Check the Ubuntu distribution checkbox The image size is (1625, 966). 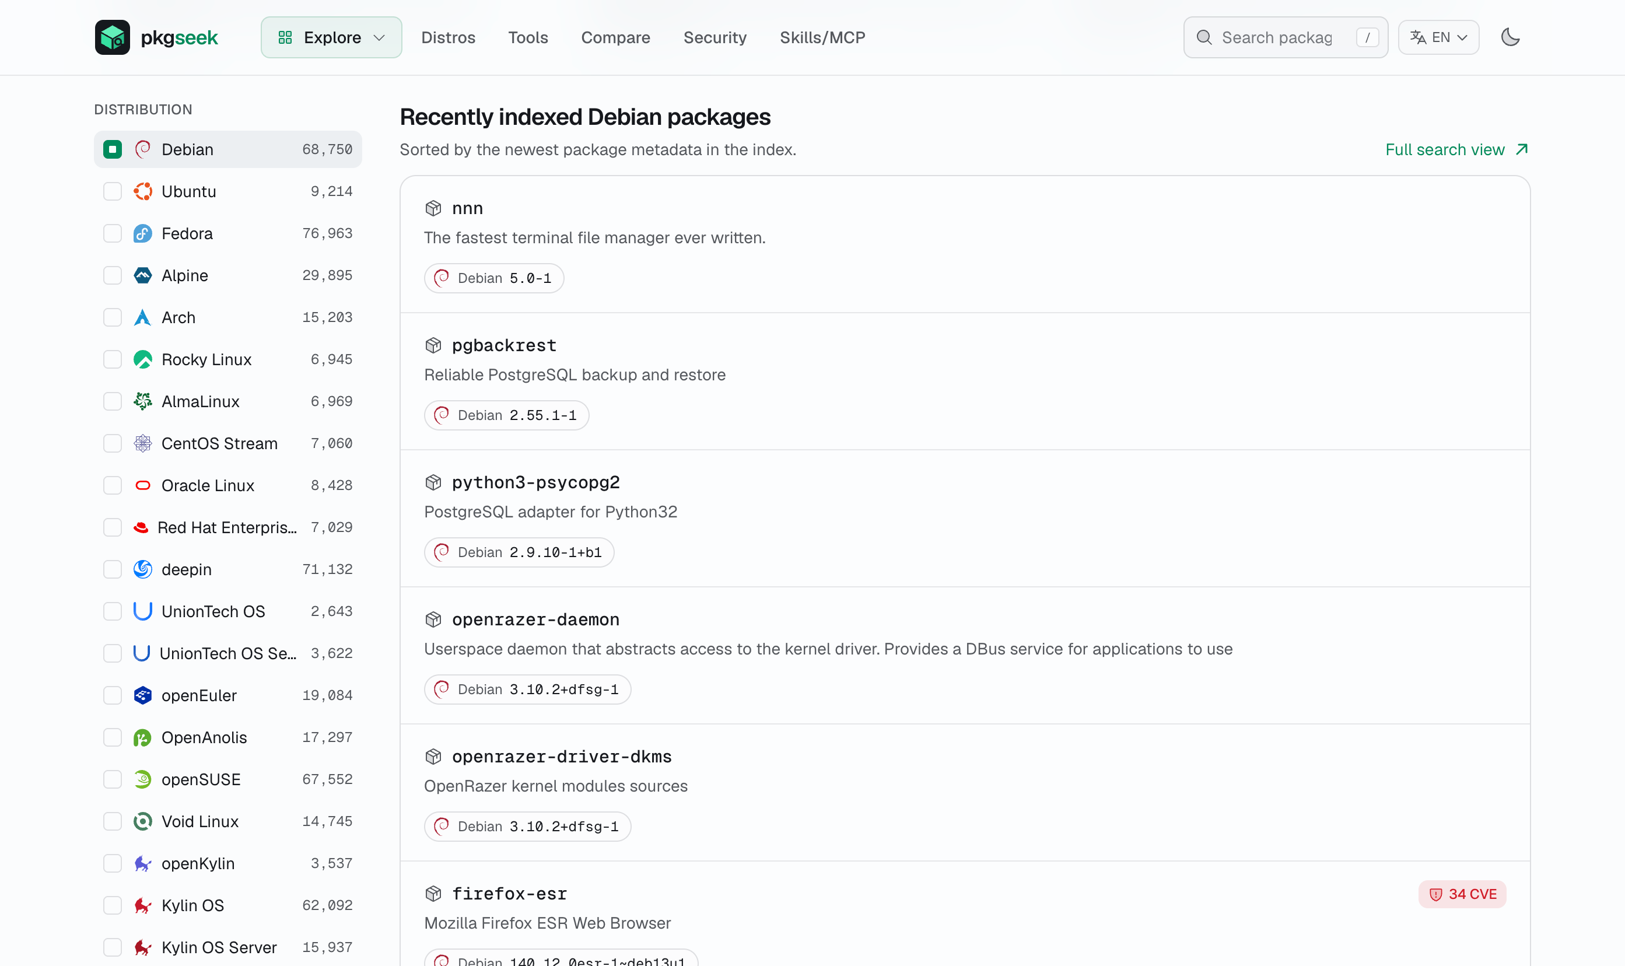pyautogui.click(x=113, y=191)
